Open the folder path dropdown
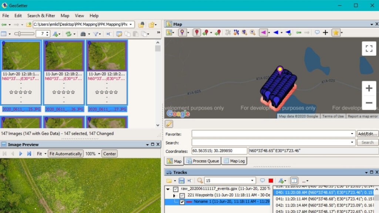 131,24
